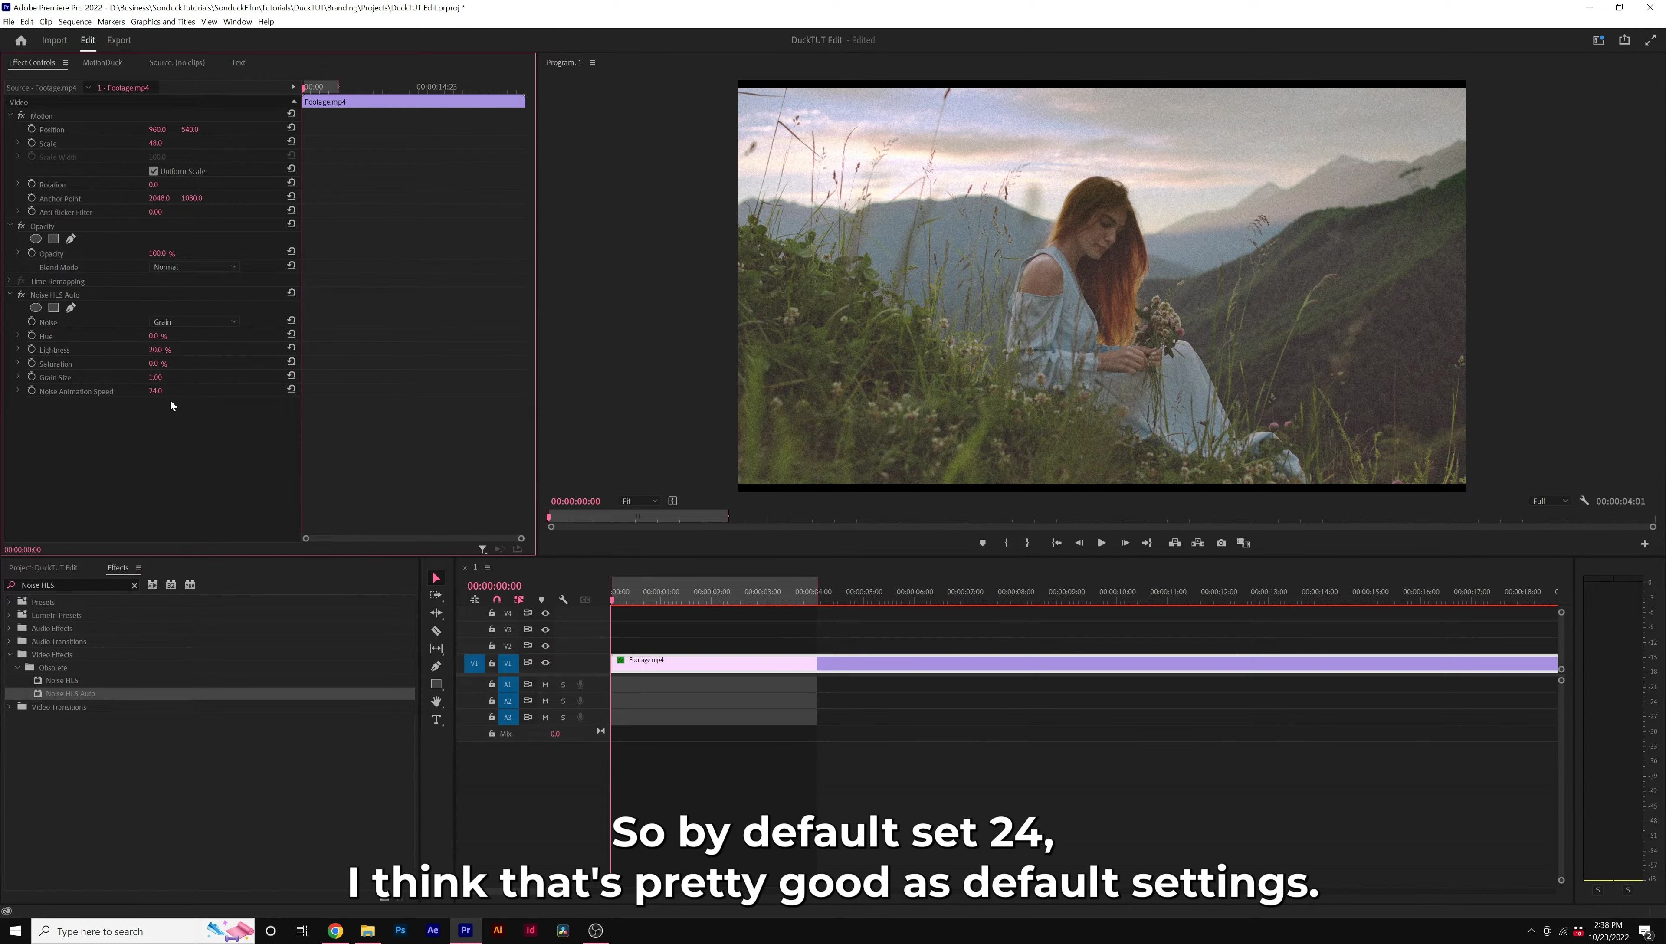Select the Rectangle tool
The width and height of the screenshot is (1666, 944).
[x=436, y=684]
